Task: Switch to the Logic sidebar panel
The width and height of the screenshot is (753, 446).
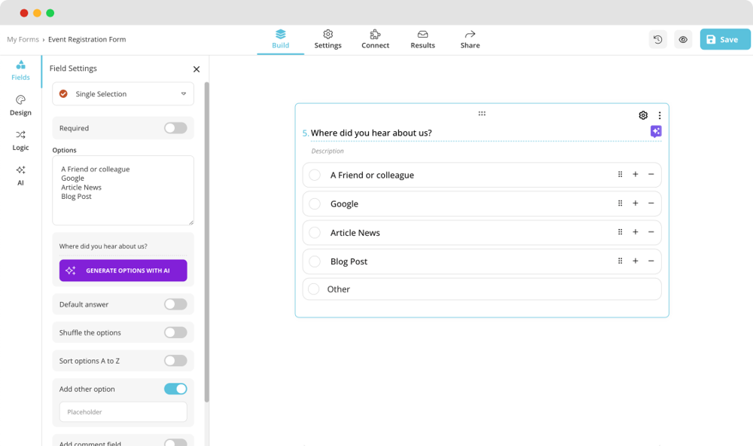Action: tap(20, 141)
